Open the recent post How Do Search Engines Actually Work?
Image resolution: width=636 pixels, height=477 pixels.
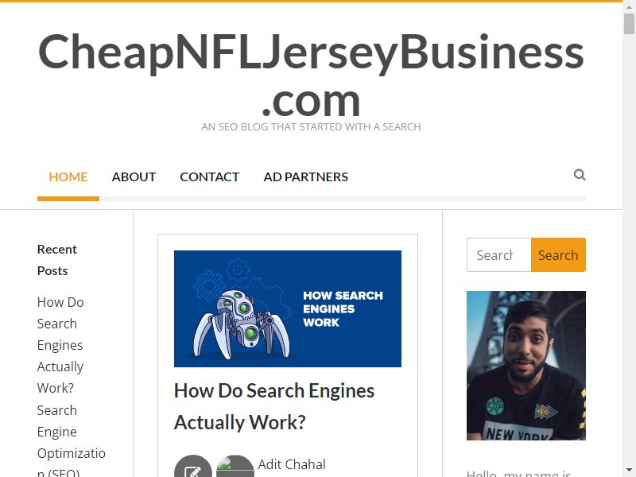(x=60, y=345)
